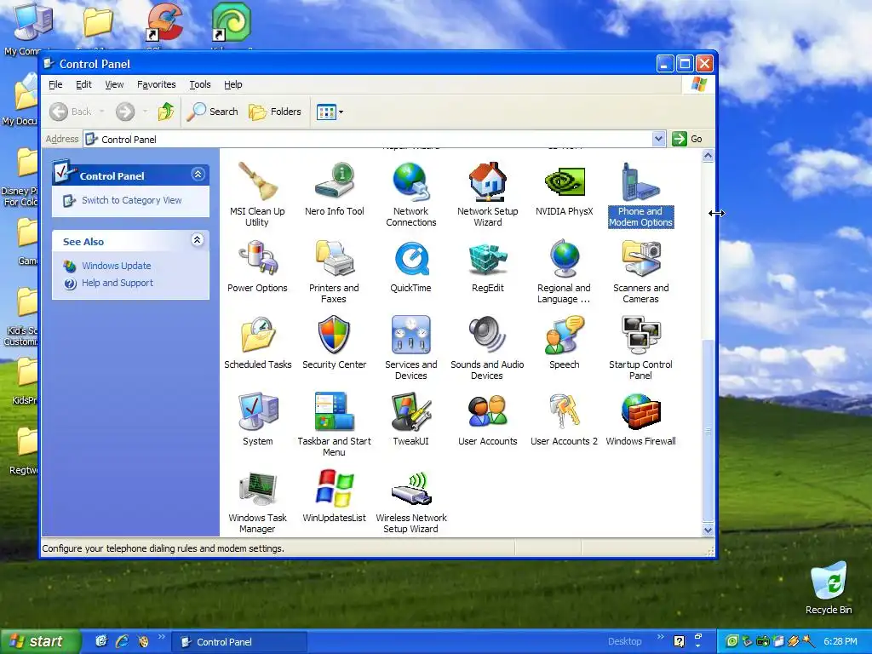Launch the RegEdit icon
This screenshot has height=654, width=872.
click(x=488, y=266)
